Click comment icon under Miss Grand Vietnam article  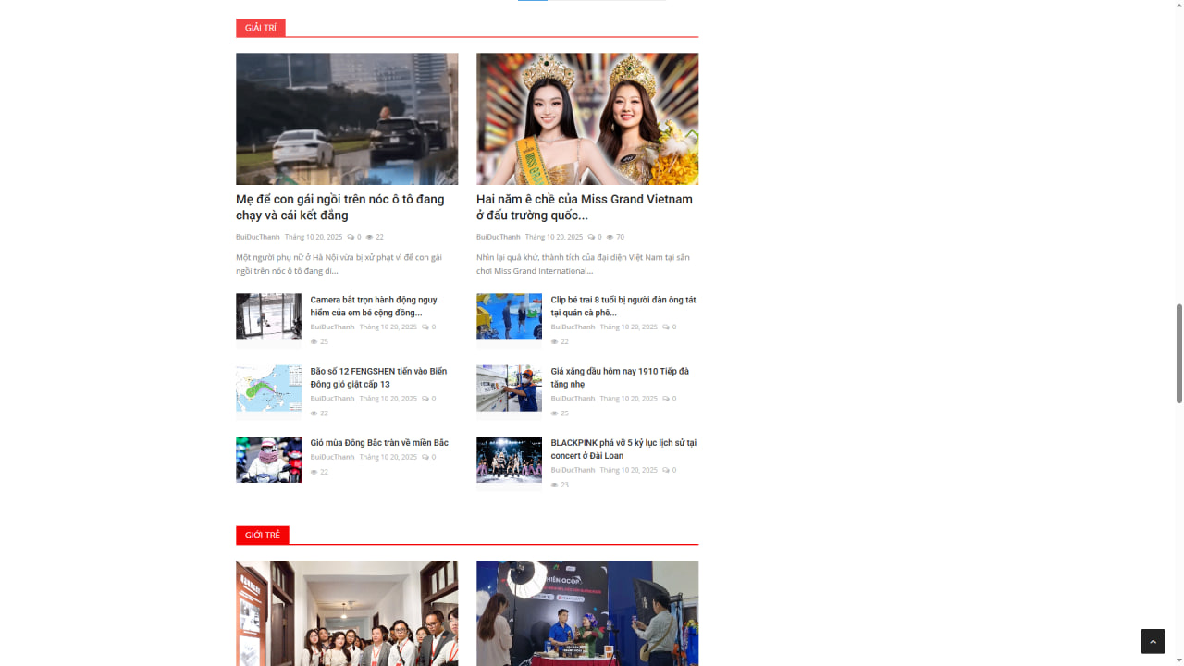[x=591, y=238]
